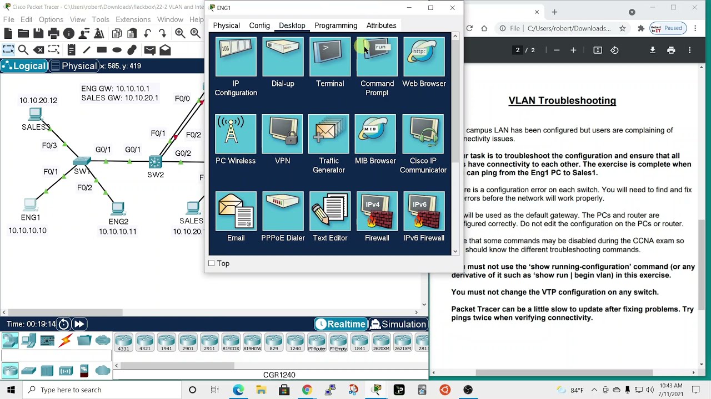Open the MIB Browser
711x399 pixels.
[x=375, y=134]
